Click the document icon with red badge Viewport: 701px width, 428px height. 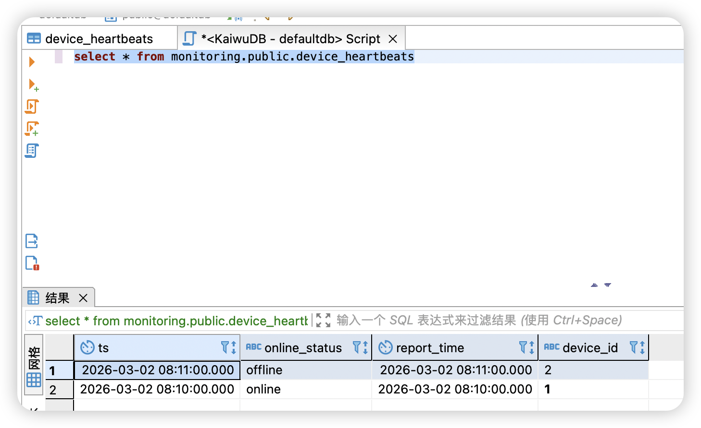click(32, 263)
